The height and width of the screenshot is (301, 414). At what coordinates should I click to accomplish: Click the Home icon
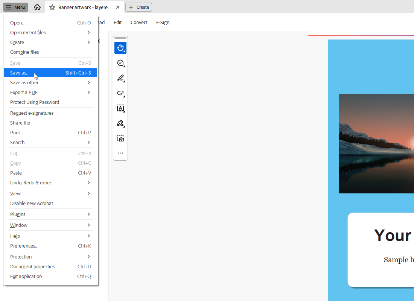(37, 7)
